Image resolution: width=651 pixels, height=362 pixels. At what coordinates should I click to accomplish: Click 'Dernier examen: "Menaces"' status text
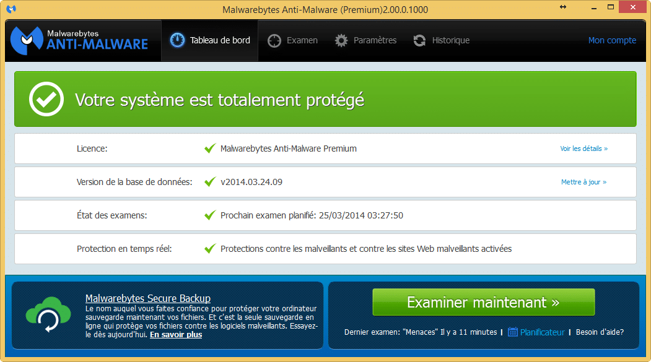pos(421,332)
